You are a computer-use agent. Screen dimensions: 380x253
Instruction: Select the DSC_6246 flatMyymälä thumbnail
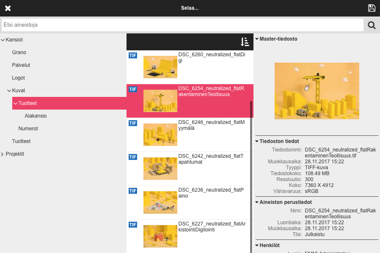coord(160,135)
